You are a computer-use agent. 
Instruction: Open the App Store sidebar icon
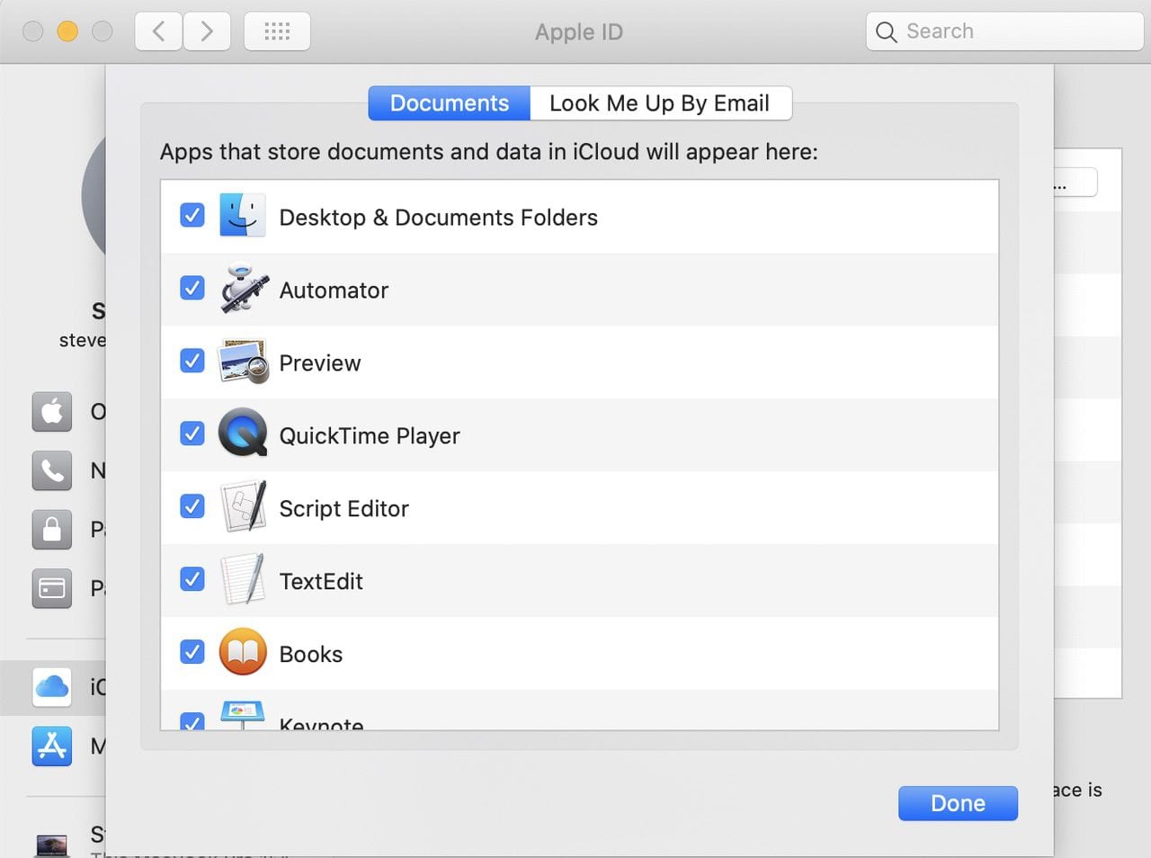(x=52, y=746)
